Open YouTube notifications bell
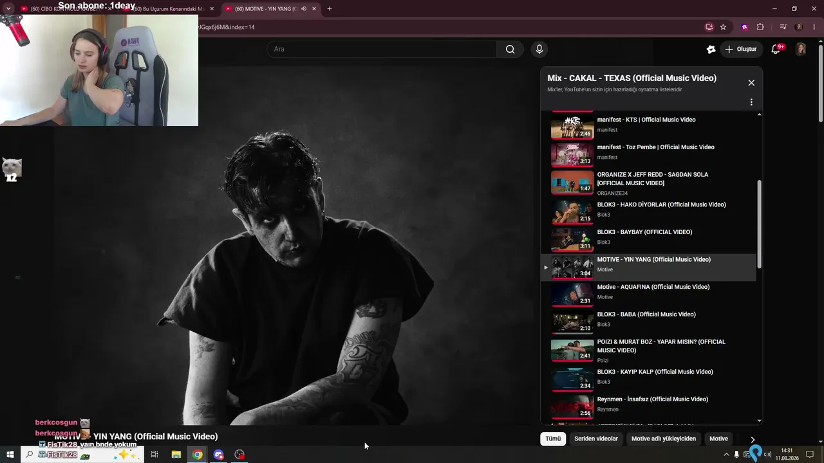This screenshot has width=824, height=463. pos(776,50)
